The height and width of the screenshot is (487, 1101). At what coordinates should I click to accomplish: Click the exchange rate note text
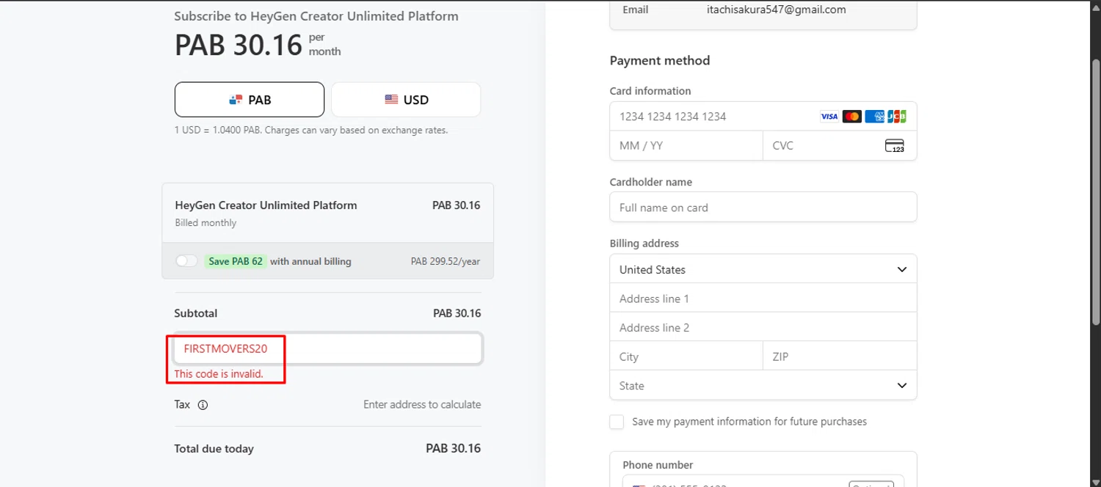310,131
